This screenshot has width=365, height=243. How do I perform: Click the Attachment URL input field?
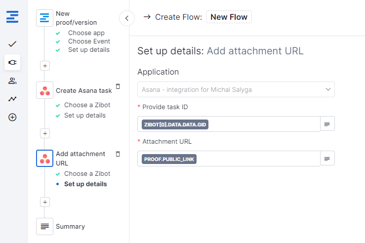257,159
